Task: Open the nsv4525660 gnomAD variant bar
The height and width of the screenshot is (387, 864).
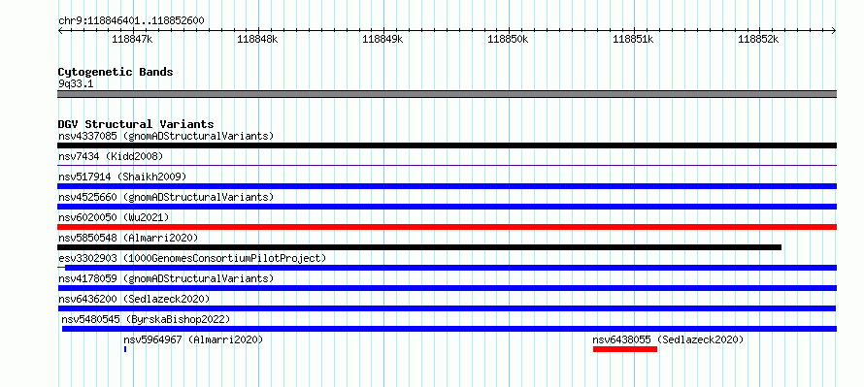Action: tap(447, 207)
